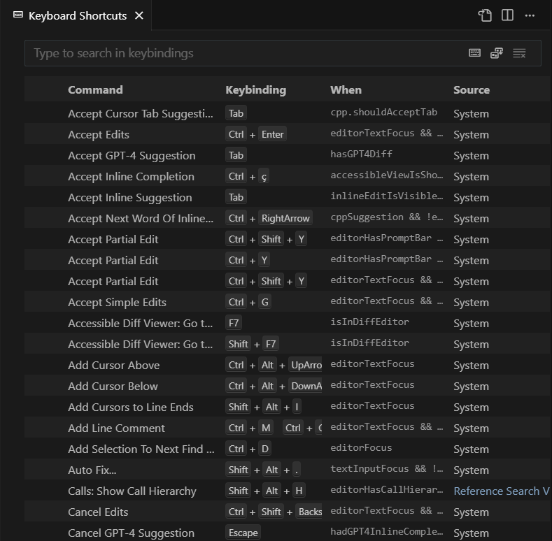Select Accept GPT-4 Suggestion command

coord(132,155)
